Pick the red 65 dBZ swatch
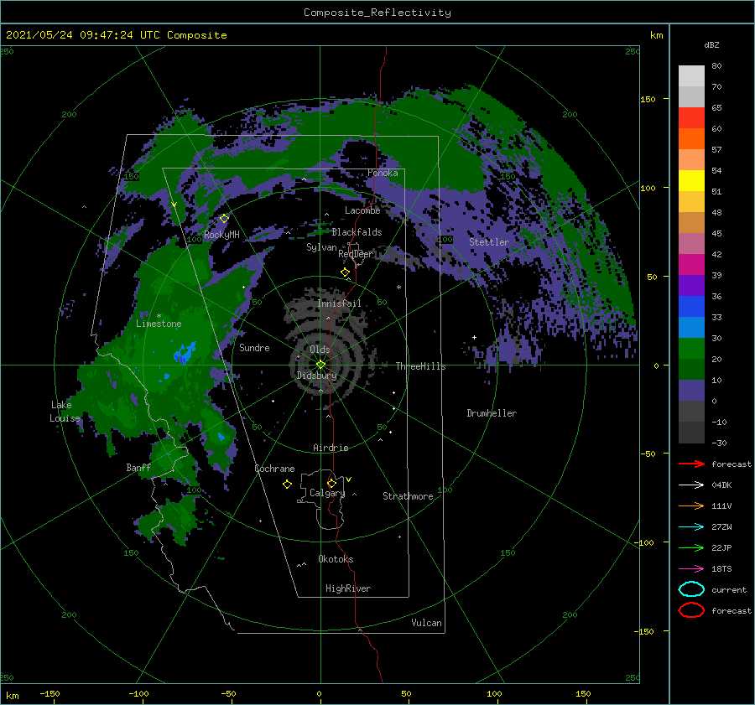The height and width of the screenshot is (705, 755). [x=691, y=117]
